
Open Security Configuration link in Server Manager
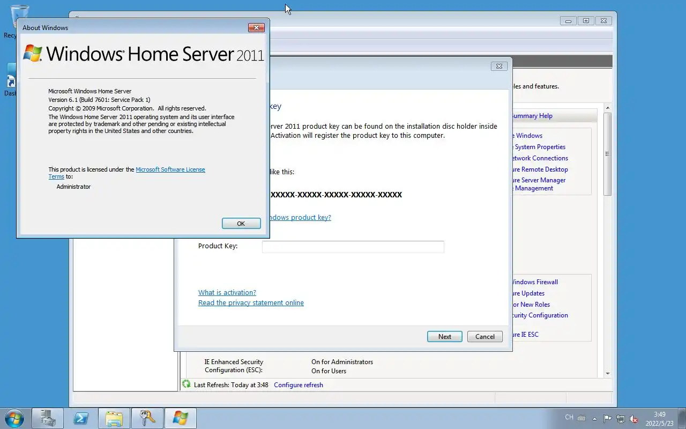(x=540, y=315)
